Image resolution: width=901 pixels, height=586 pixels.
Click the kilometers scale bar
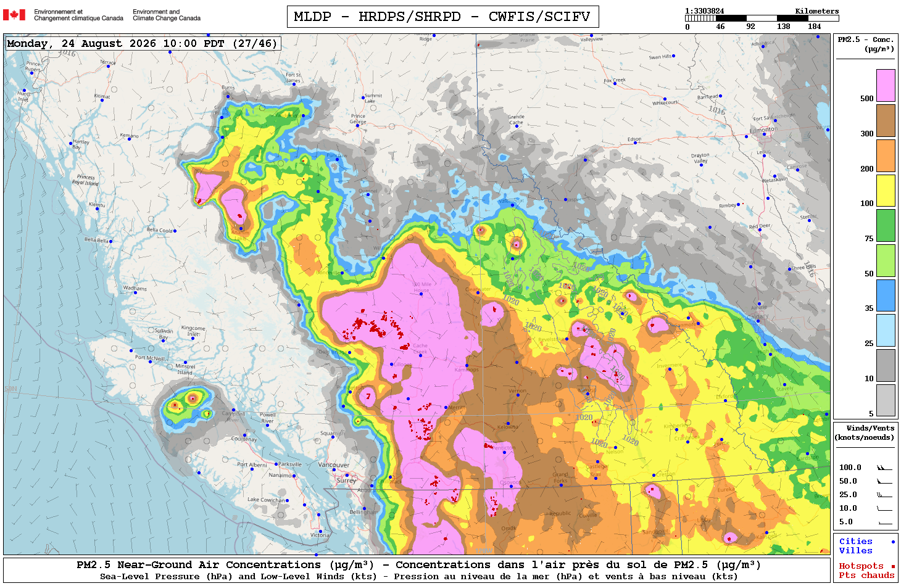(762, 19)
